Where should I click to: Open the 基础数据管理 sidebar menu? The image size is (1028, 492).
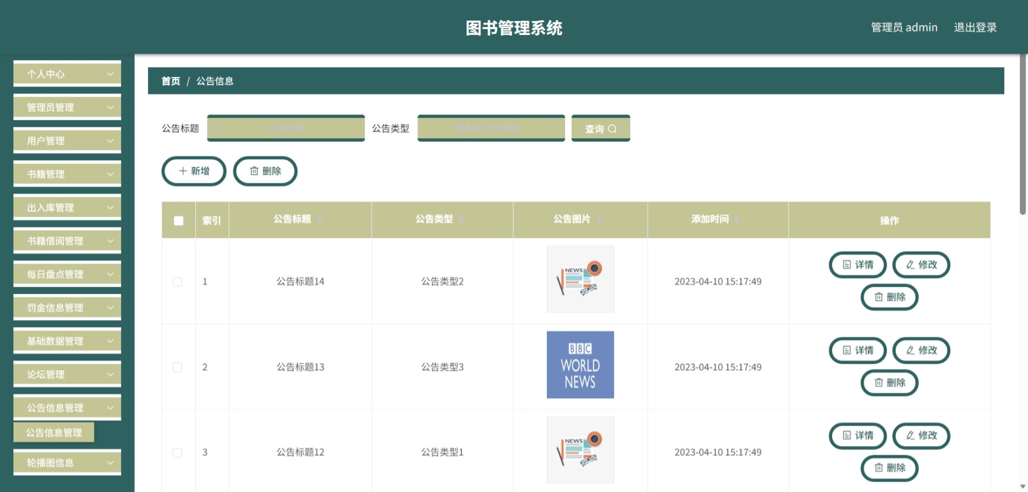tap(67, 341)
